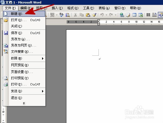Viewport: 163px width, 123px height.
Task: Open the 帮助(H) menu
Action: point(135,8)
